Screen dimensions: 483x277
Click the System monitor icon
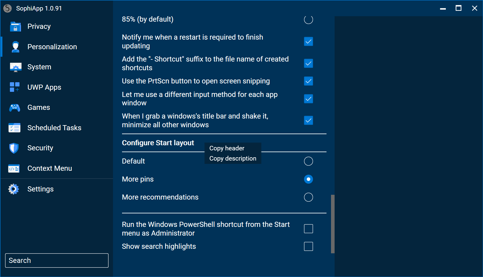point(15,67)
